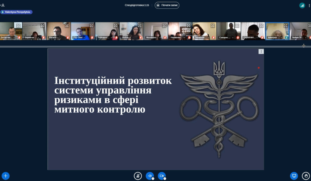The width and height of the screenshot is (311, 181).
Task: Fullscreen the Науменко webcam
Action: click(x=188, y=26)
